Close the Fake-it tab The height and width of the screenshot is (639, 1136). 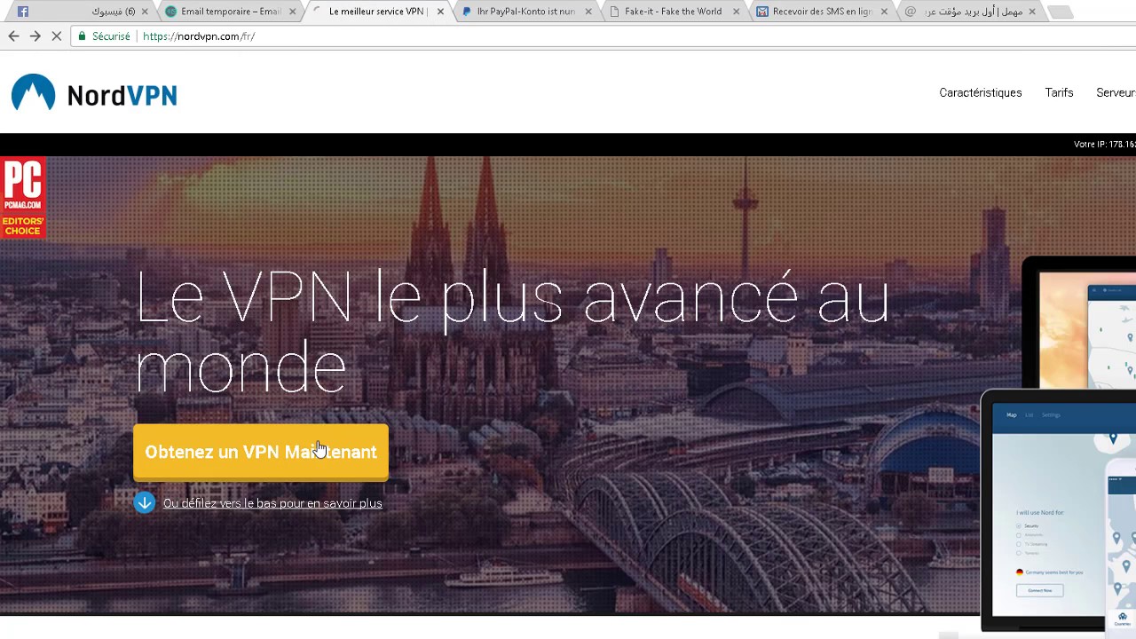[736, 12]
